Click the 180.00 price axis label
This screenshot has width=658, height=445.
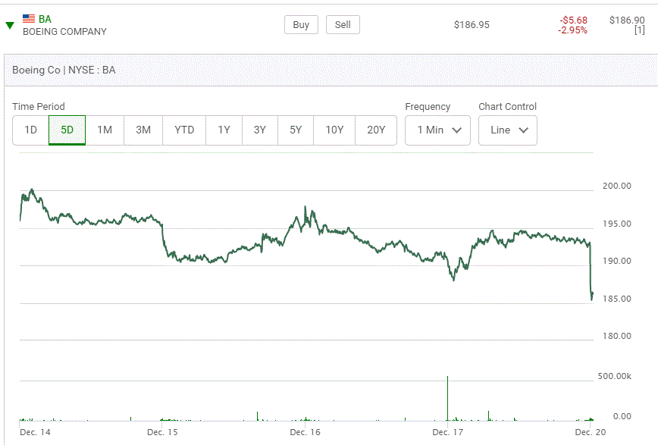(x=617, y=336)
